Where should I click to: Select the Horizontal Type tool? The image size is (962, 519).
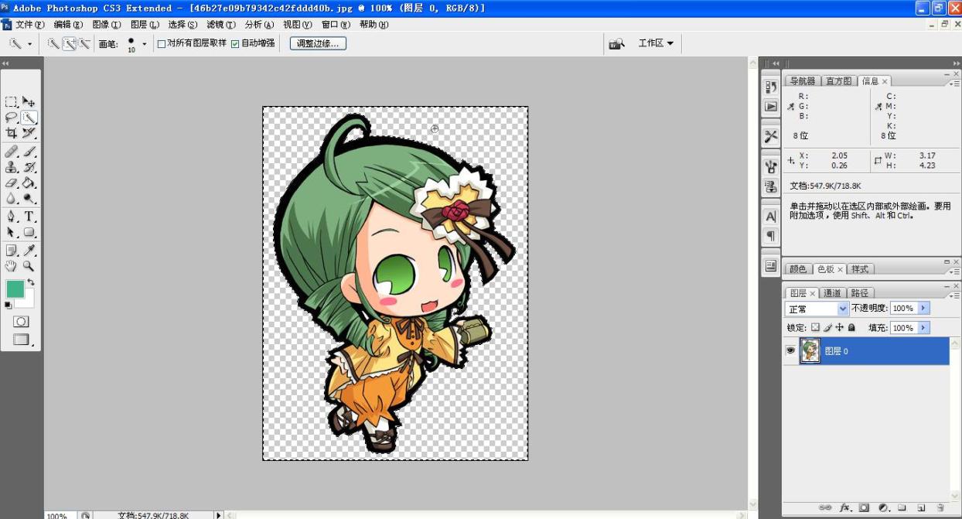[29, 217]
